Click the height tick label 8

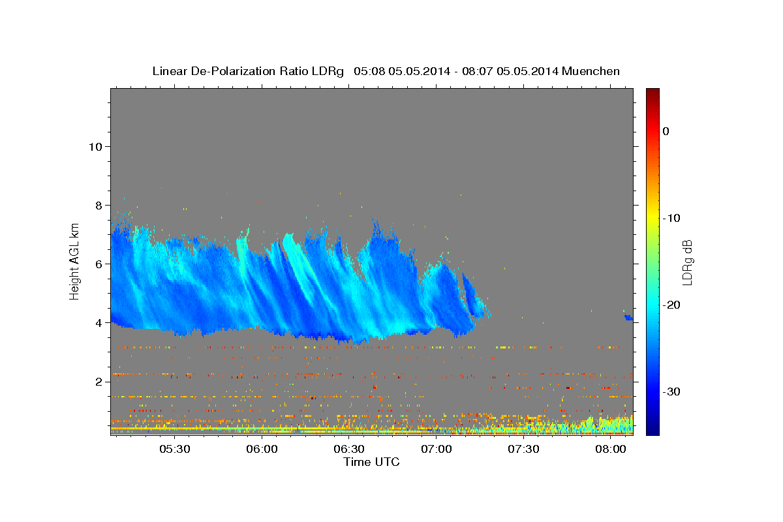(x=99, y=205)
